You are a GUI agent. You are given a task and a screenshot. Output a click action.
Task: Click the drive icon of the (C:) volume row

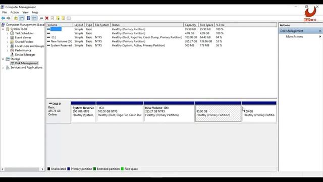click(x=48, y=37)
